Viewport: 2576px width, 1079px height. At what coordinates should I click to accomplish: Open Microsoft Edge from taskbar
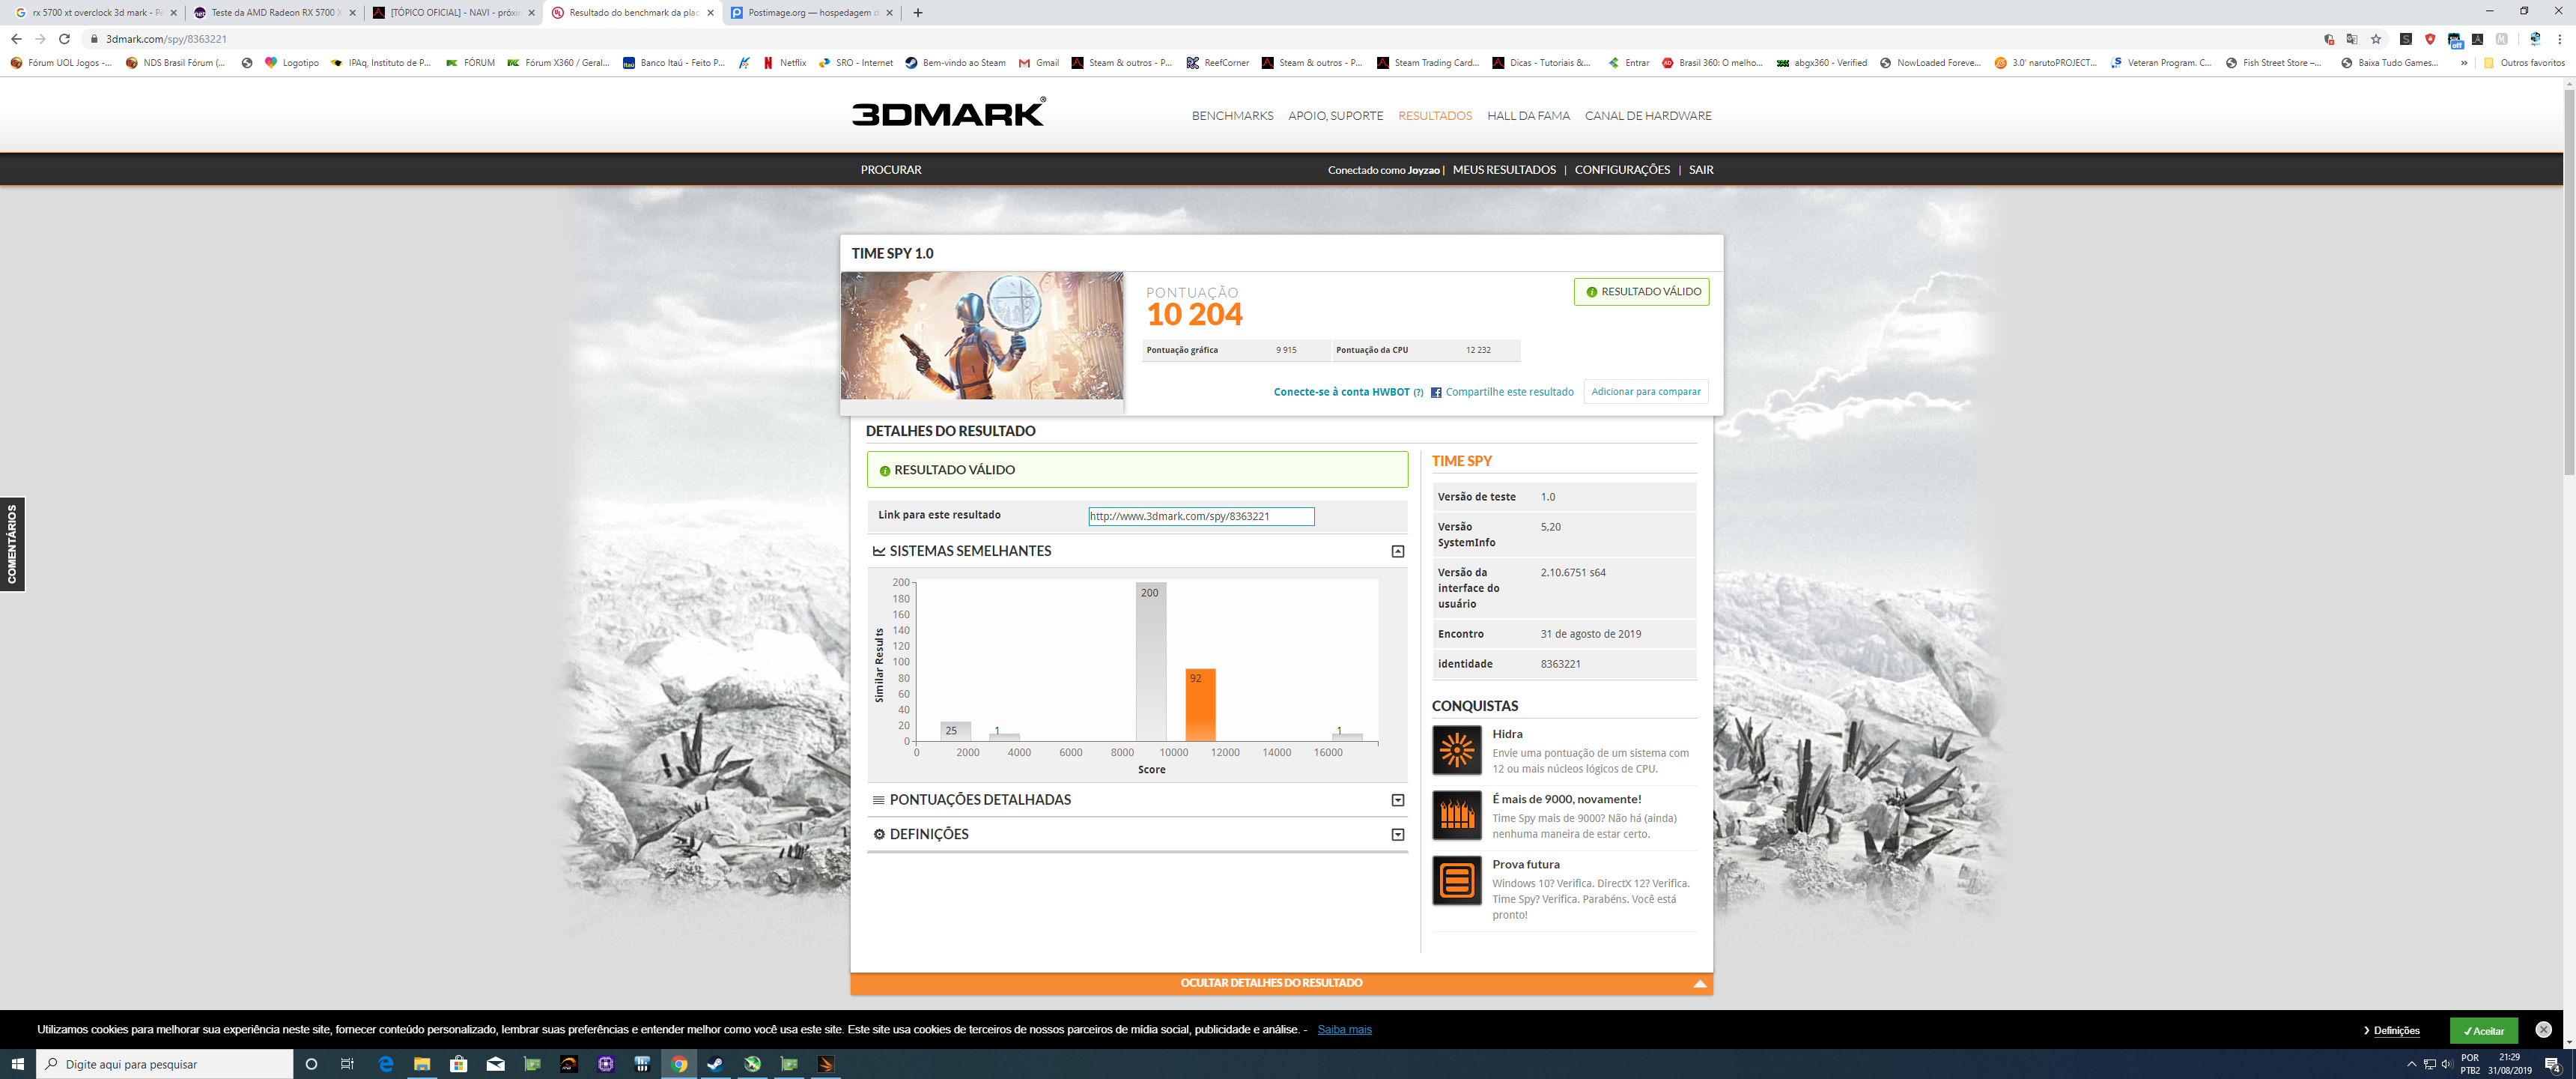coord(385,1064)
